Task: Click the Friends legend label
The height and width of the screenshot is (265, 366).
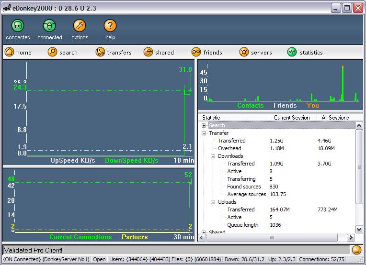Action: tap(285, 106)
